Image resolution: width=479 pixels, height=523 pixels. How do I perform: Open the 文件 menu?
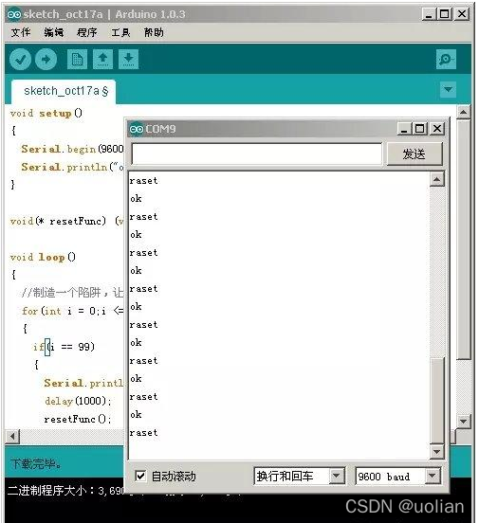point(21,32)
